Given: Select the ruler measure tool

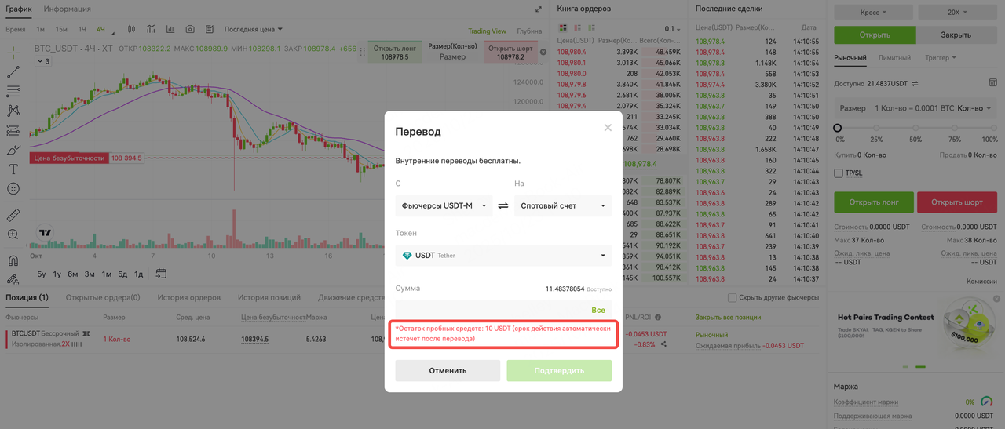Looking at the screenshot, I should click(13, 216).
